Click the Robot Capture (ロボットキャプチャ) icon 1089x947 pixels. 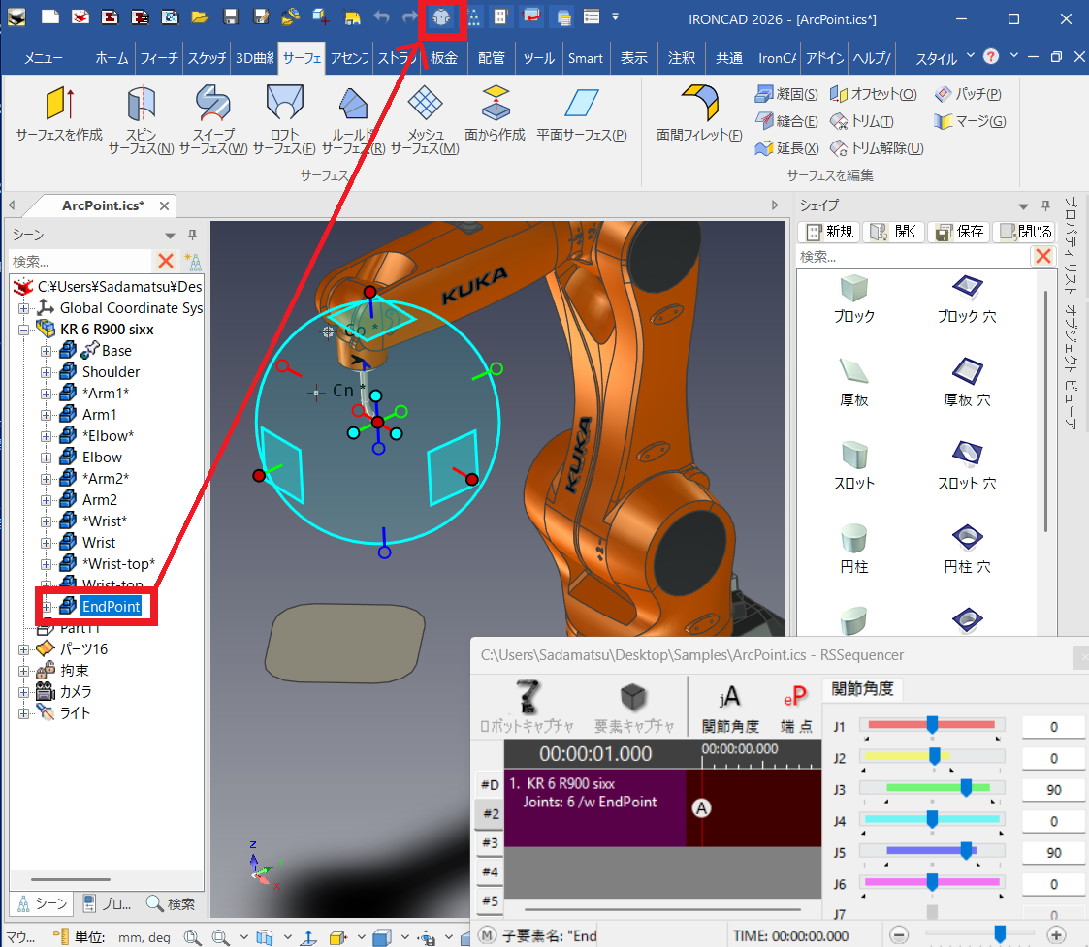[528, 706]
